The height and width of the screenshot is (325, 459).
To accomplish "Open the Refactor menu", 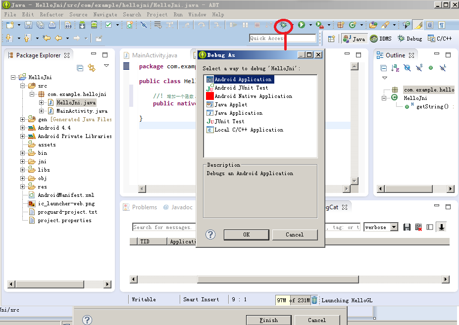I will [51, 14].
